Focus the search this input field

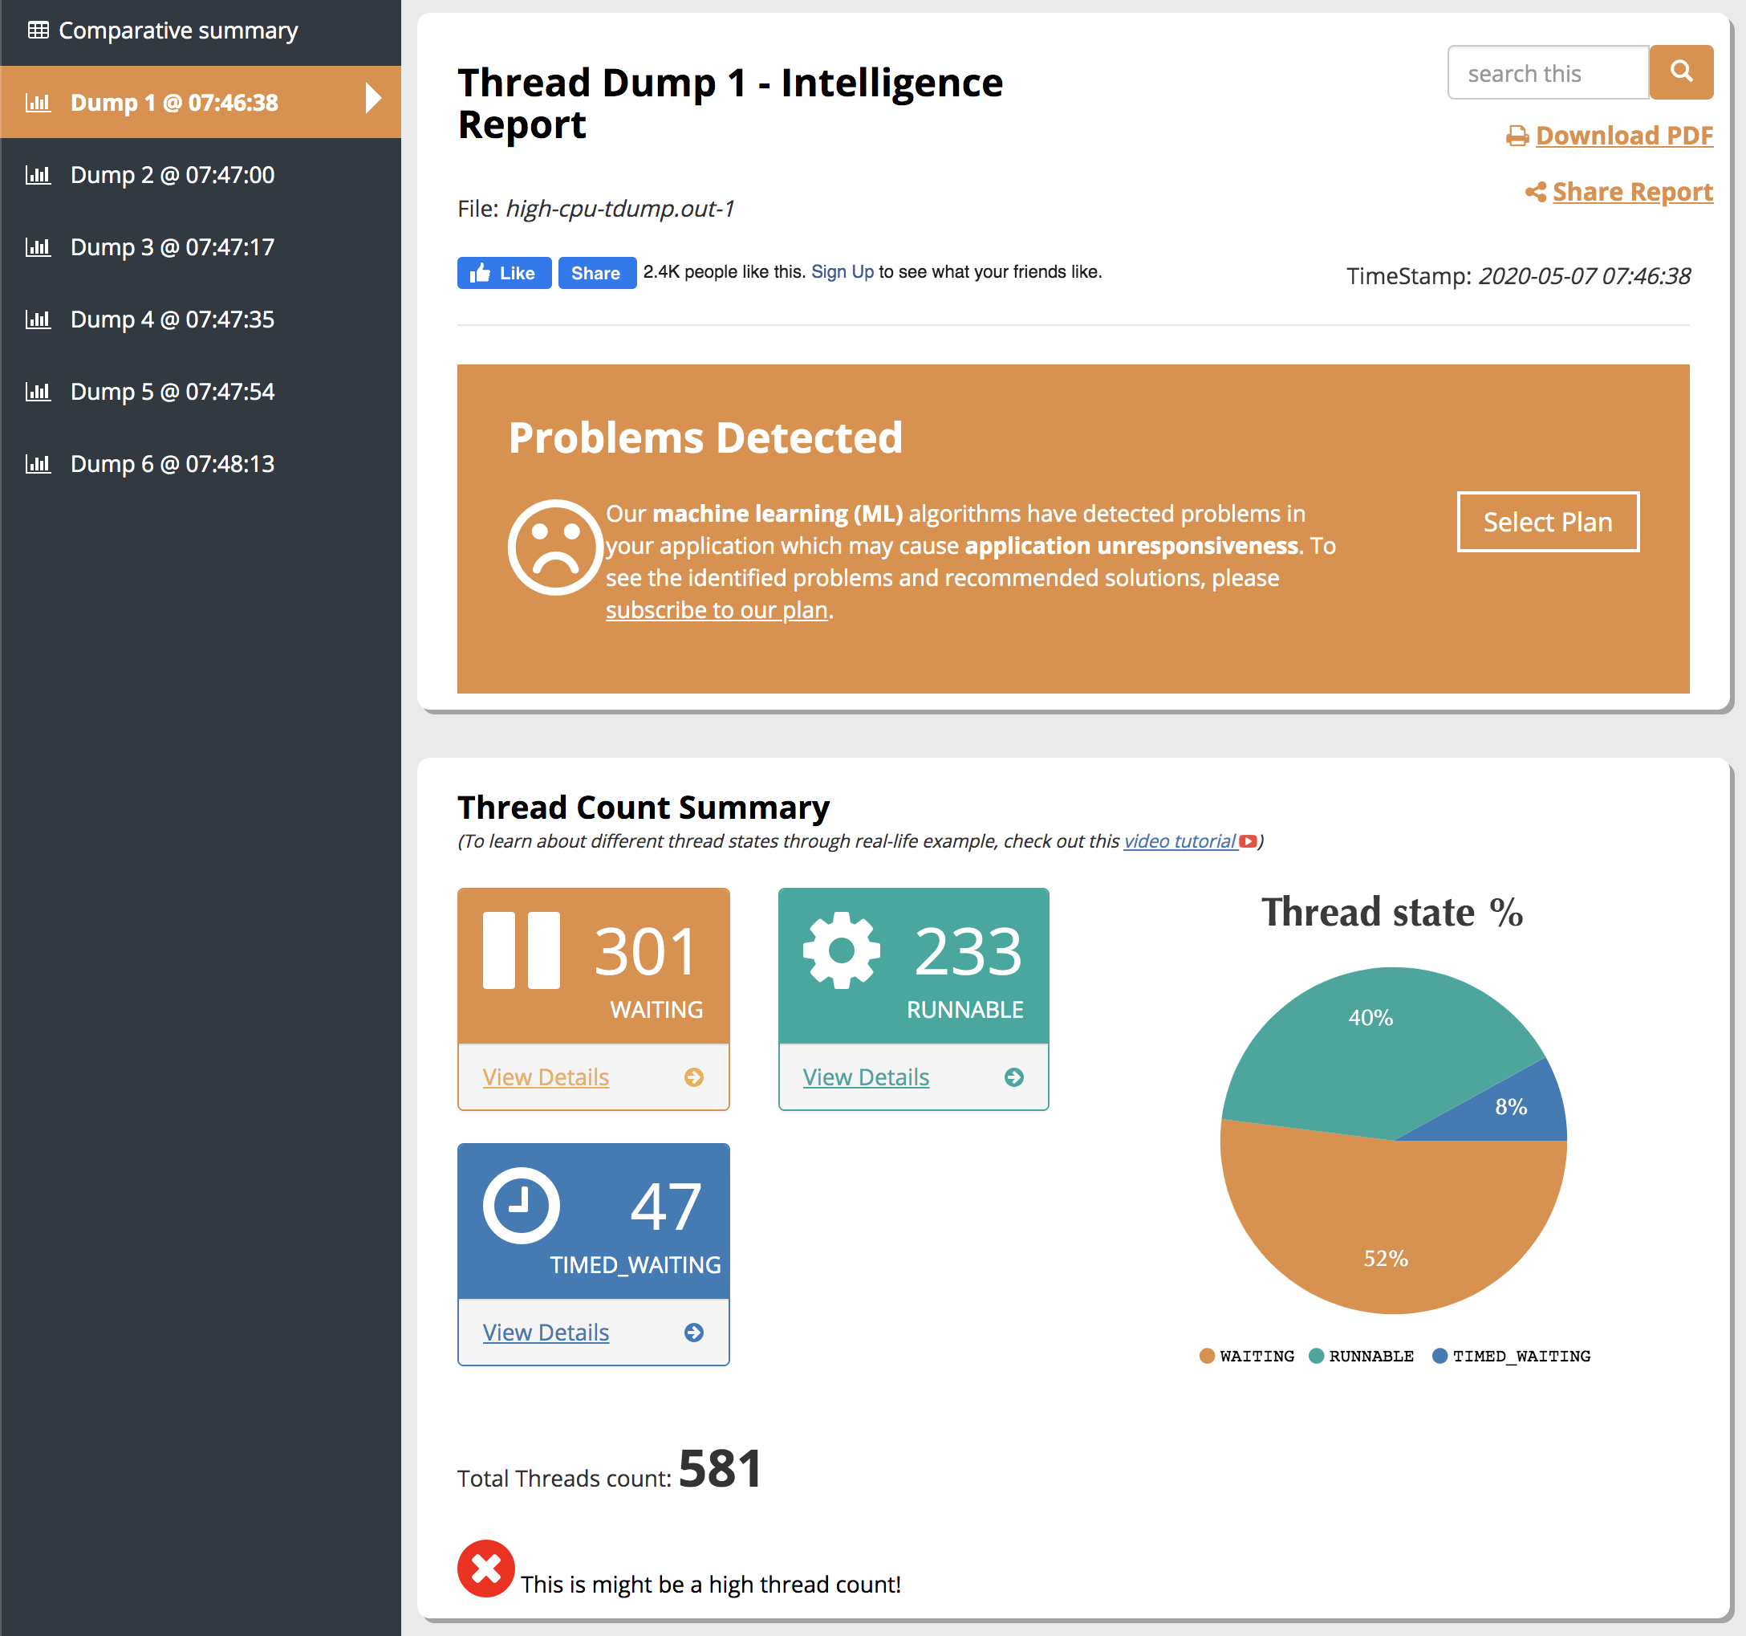coord(1547,73)
